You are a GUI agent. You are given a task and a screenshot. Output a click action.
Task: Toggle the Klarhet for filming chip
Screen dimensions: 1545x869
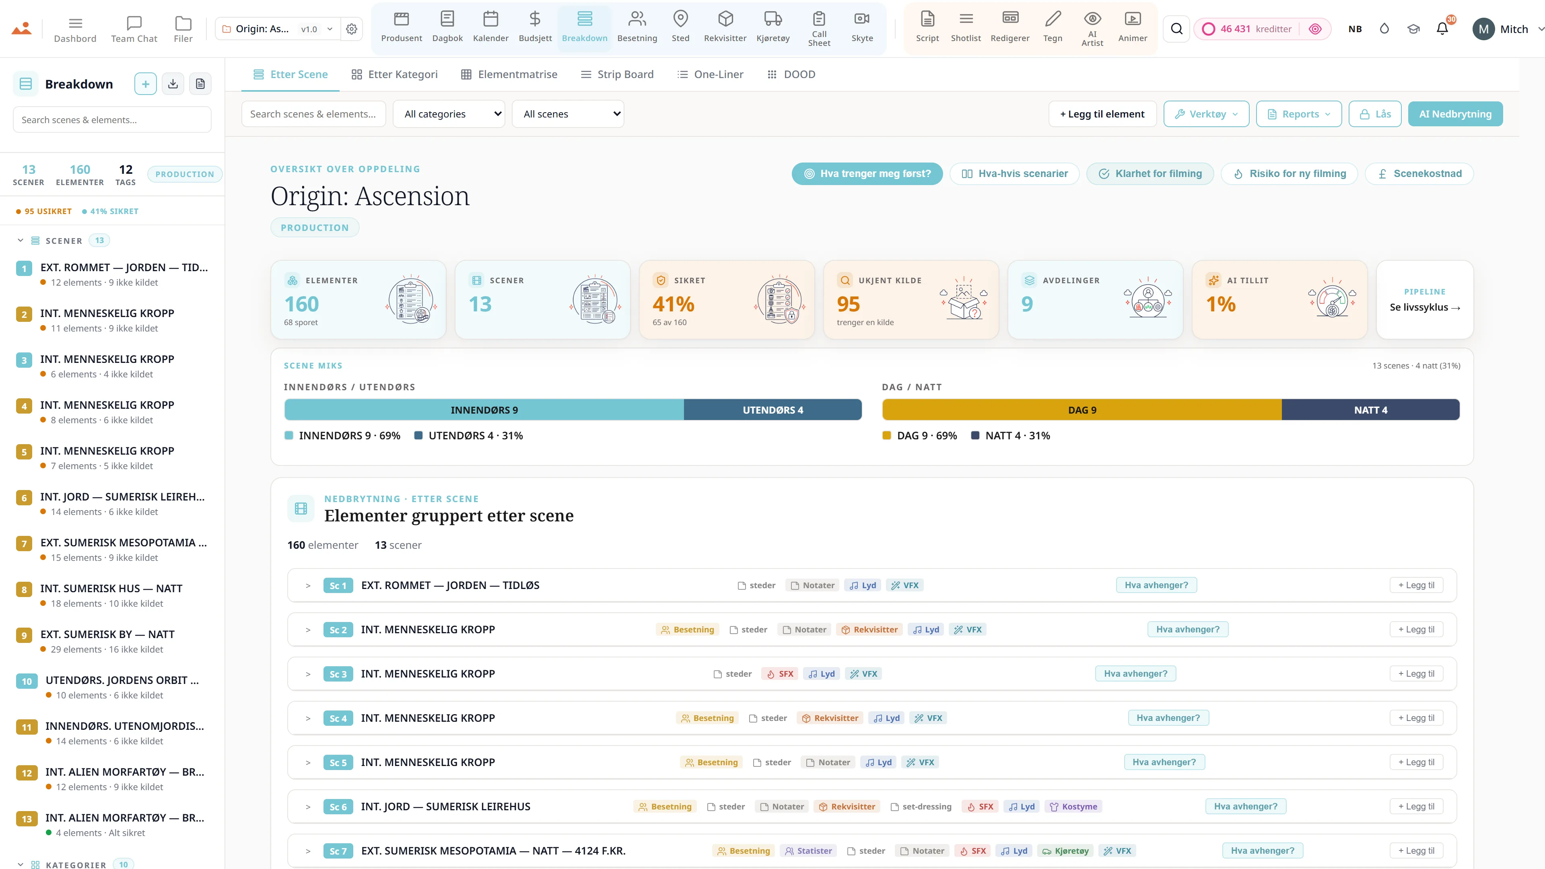coord(1150,174)
